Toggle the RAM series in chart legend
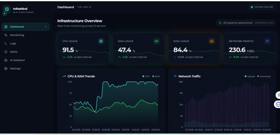This screenshot has height=135, width=280. 156,76
